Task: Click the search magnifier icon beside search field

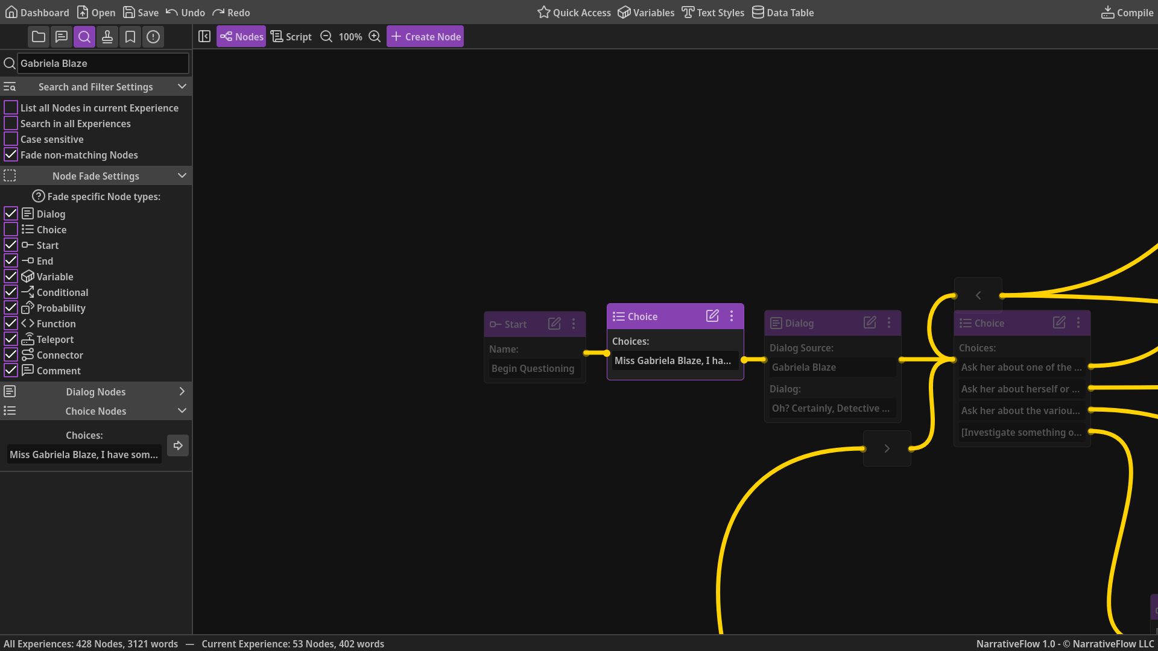Action: (9, 63)
